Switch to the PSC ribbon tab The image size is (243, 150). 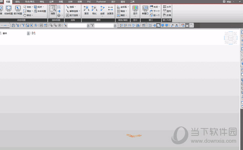point(89,2)
